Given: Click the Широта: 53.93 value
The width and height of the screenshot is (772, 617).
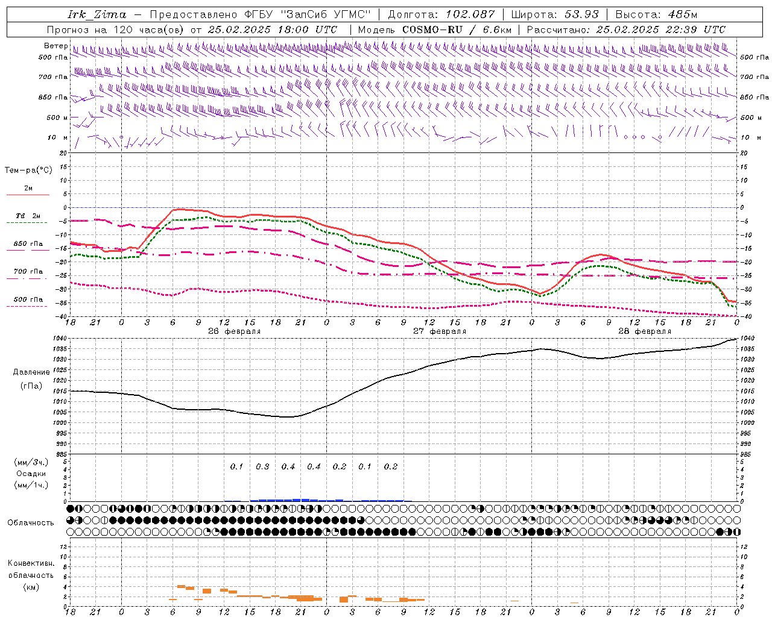Looking at the screenshot, I should (x=555, y=14).
